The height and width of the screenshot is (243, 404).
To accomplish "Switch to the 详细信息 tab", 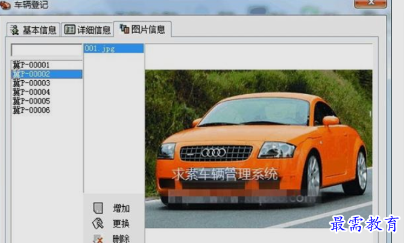I will coord(87,30).
